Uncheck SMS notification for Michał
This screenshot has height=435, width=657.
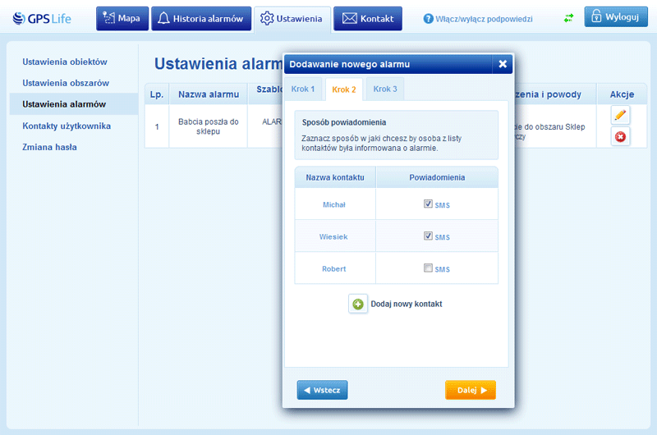click(428, 204)
